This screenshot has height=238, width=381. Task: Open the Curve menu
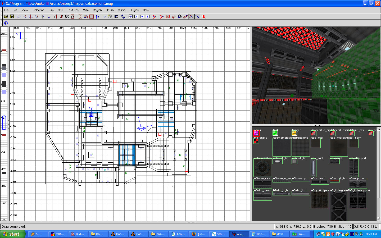coord(121,10)
